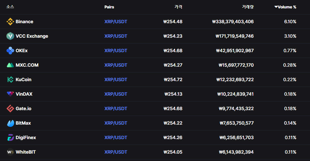Select volume ₩9,774,435,322

pos(236,109)
